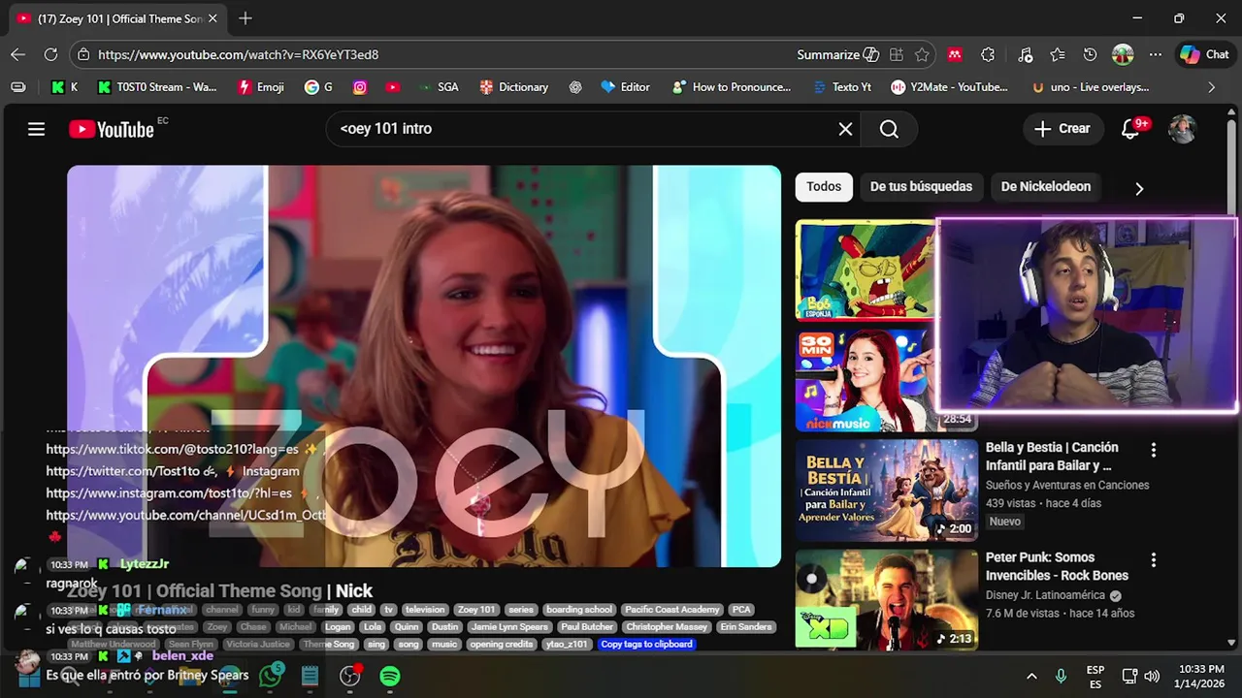Image resolution: width=1242 pixels, height=698 pixels.
Task: Click the 'Jamie Lynn Spears' tag
Action: coord(509,627)
